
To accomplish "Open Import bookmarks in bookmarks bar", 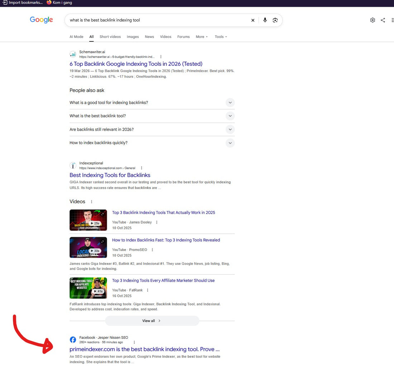I will (23, 3).
